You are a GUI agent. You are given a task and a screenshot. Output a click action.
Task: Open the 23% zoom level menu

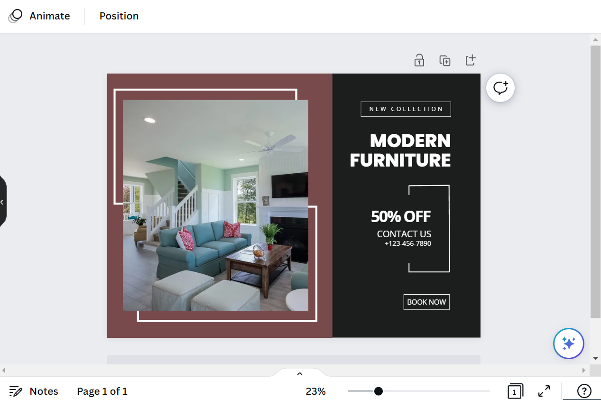315,391
